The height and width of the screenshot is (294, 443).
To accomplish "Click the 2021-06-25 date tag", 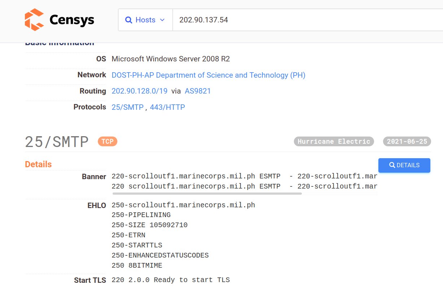I will point(407,141).
